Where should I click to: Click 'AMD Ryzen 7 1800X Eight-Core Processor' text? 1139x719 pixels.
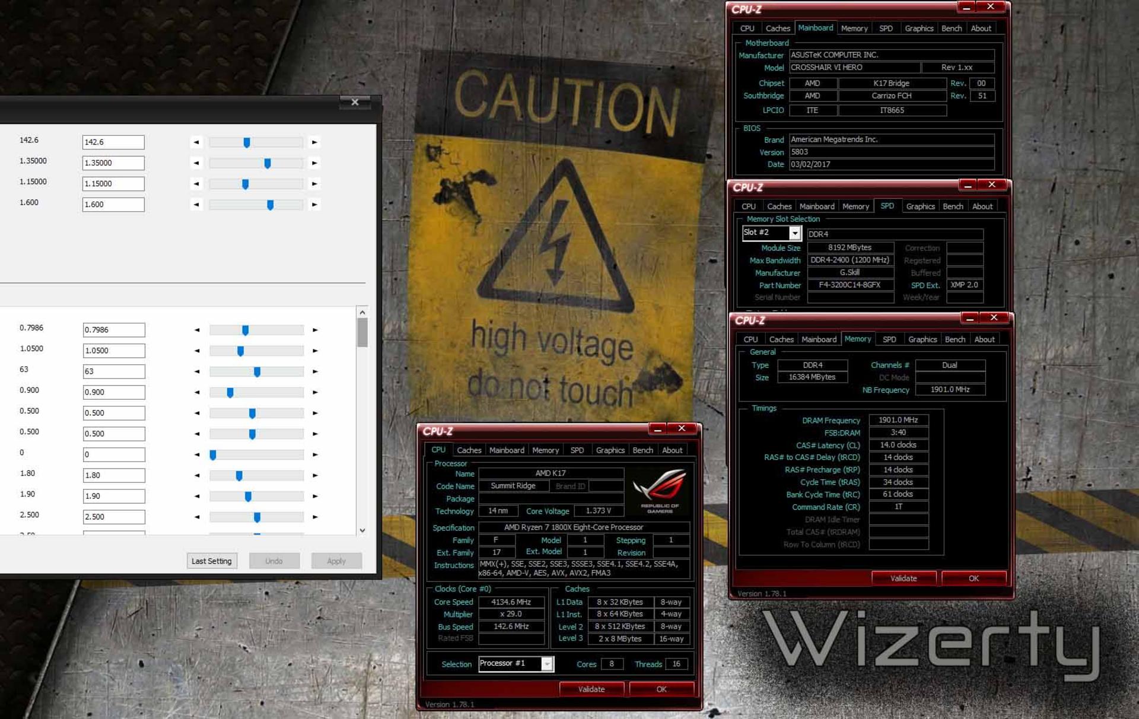[573, 527]
